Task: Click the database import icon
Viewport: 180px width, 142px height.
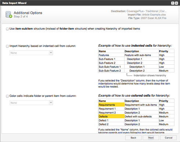Action: [9, 14]
